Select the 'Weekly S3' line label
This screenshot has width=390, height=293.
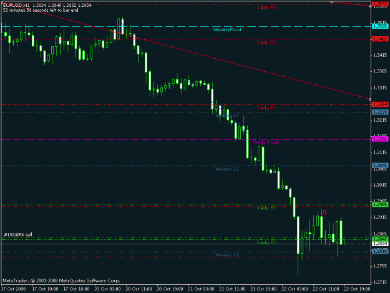pyautogui.click(x=227, y=255)
